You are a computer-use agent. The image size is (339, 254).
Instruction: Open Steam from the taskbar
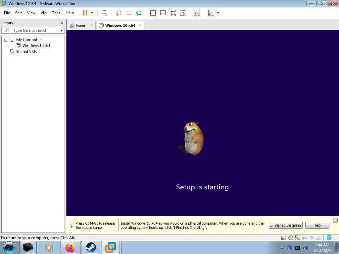click(x=91, y=247)
